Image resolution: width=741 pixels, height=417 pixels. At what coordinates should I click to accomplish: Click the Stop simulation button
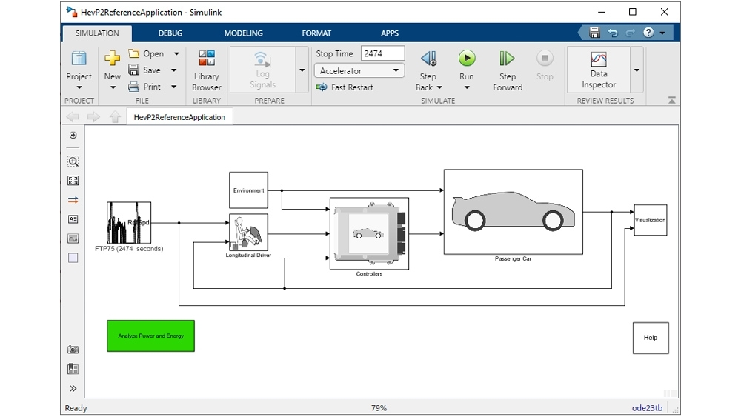click(545, 65)
